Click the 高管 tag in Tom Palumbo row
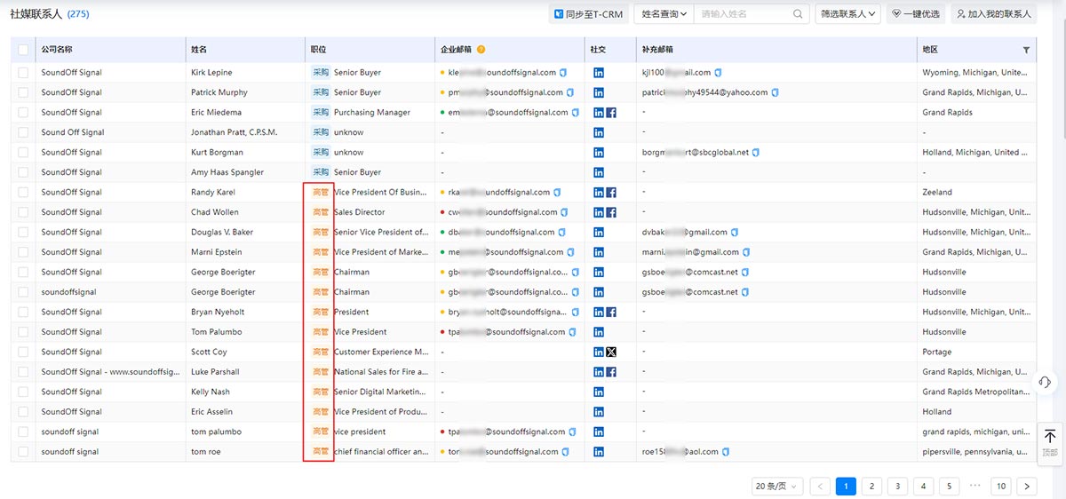Viewport: 1066px width, 499px height. pos(321,332)
